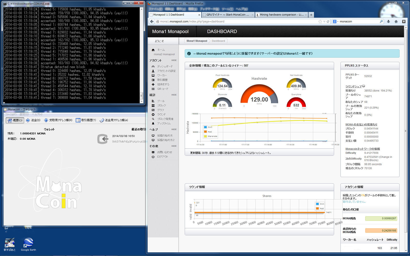Click the bars icon beside プール

point(153,101)
